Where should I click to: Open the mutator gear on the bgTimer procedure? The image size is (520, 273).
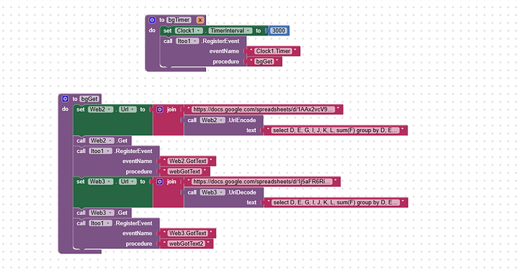point(152,20)
